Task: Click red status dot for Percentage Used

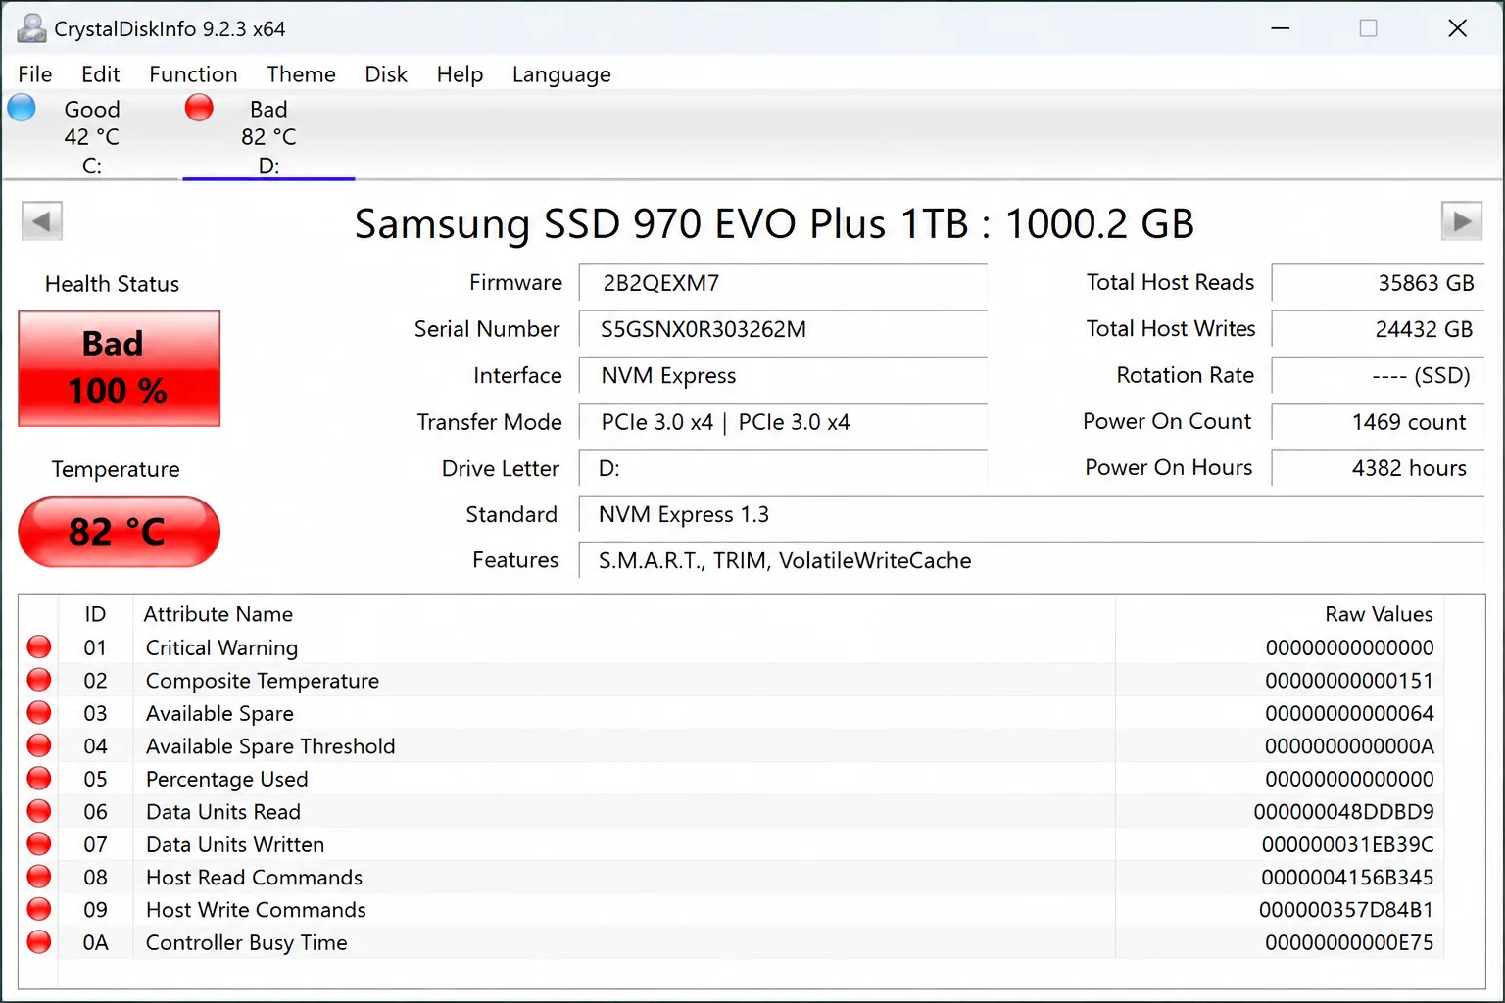Action: [x=39, y=778]
